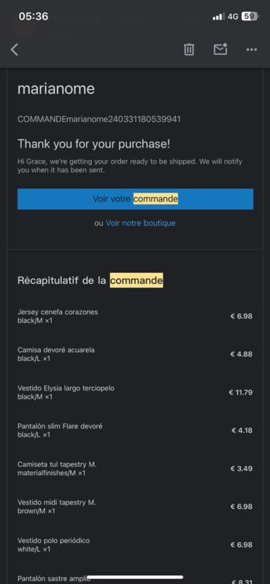Tap the 05:36 clock in status bar

click(x=34, y=16)
